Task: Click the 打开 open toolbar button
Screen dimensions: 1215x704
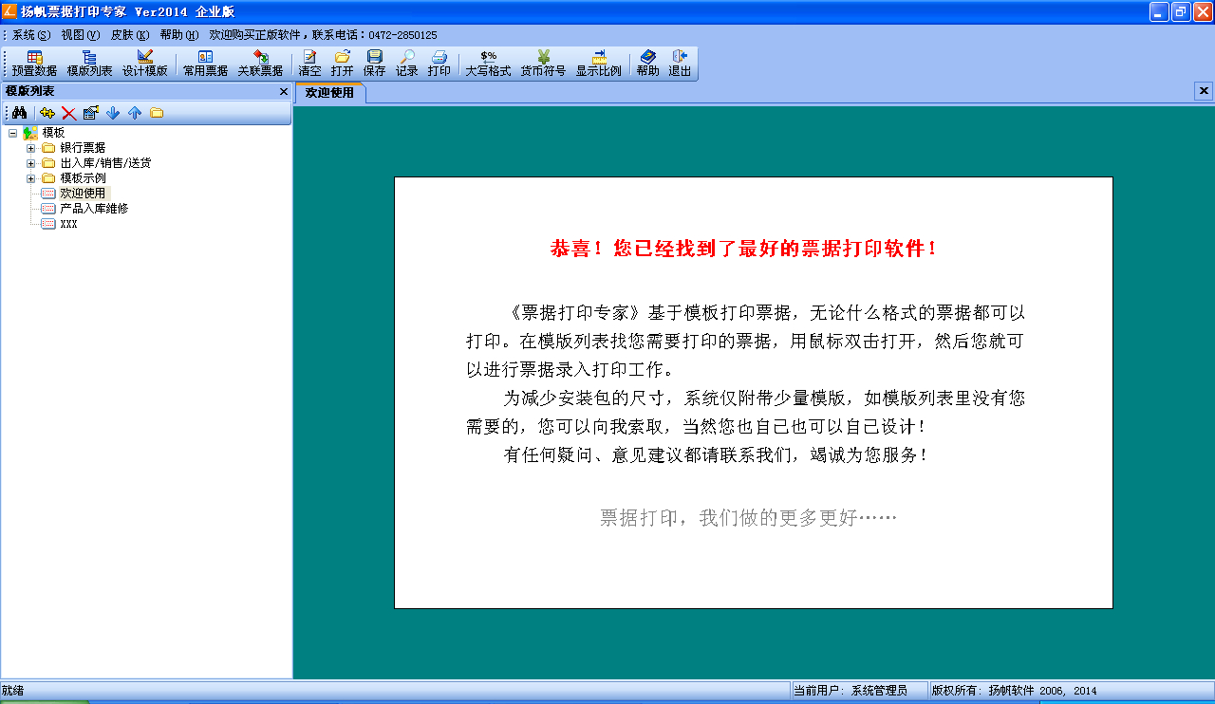Action: tap(342, 64)
